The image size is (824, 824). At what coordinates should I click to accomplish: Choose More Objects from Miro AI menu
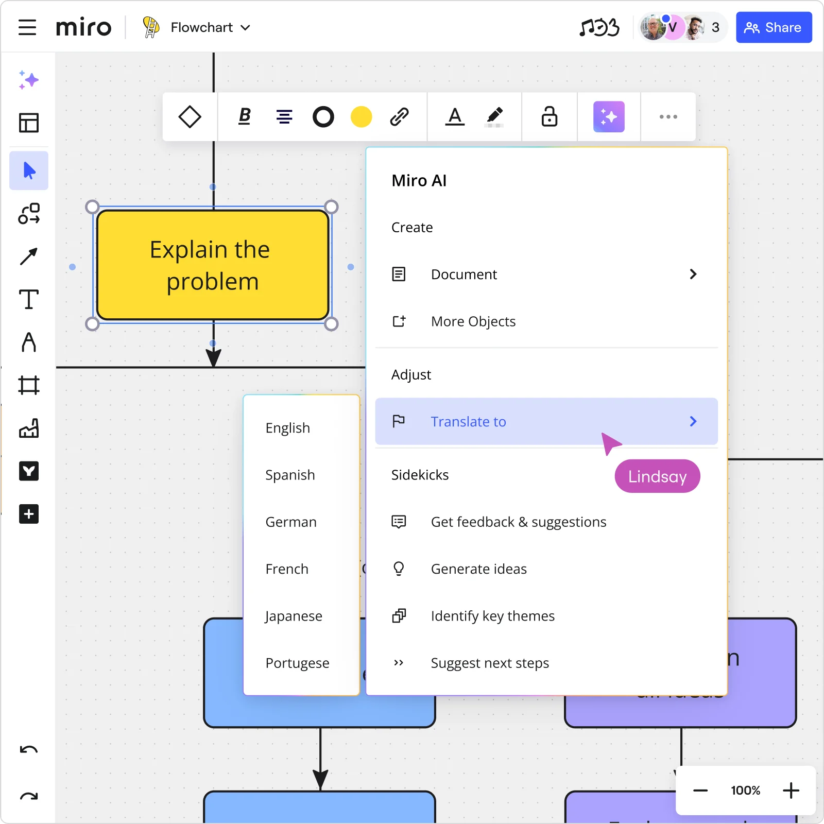coord(546,321)
